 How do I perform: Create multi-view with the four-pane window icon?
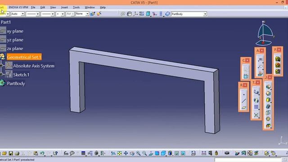coord(157,153)
